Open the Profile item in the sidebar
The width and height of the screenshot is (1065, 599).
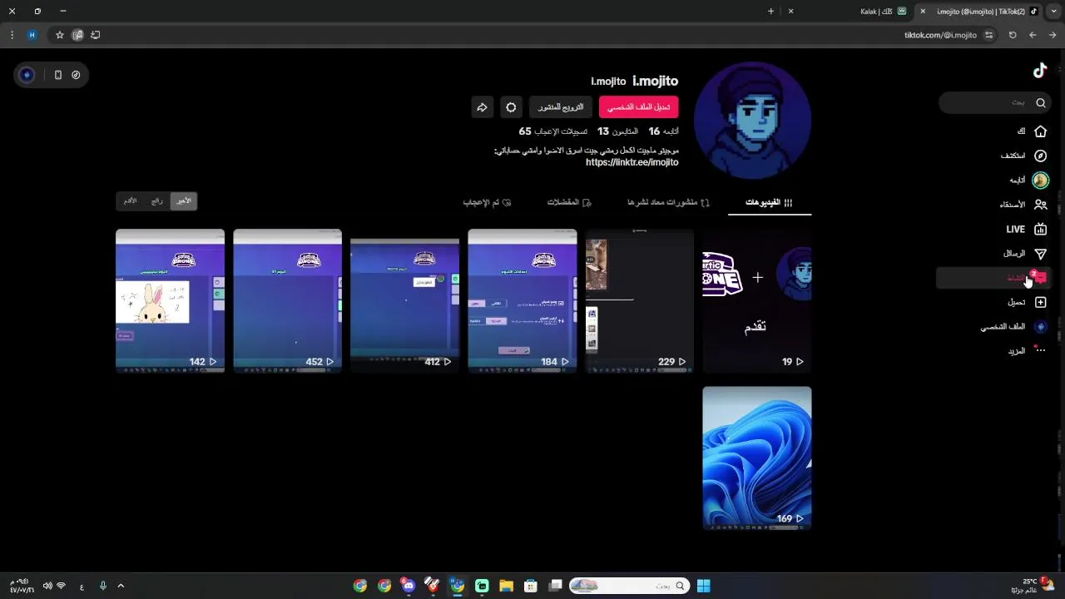[1013, 327]
